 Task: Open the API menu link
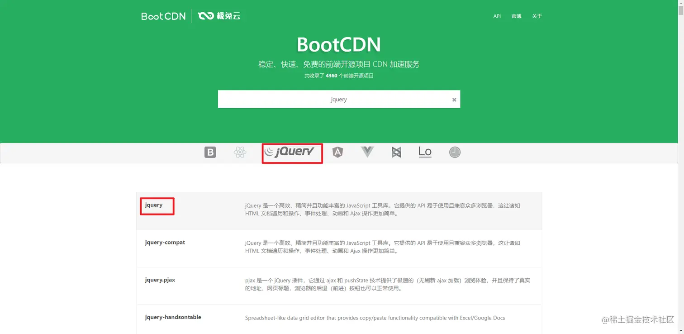pyautogui.click(x=497, y=16)
